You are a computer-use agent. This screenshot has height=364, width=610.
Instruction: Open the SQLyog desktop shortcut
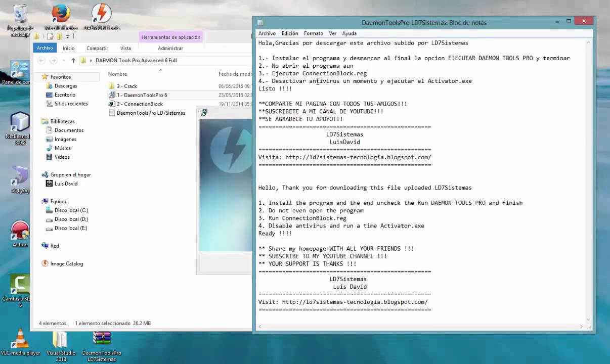[20, 180]
